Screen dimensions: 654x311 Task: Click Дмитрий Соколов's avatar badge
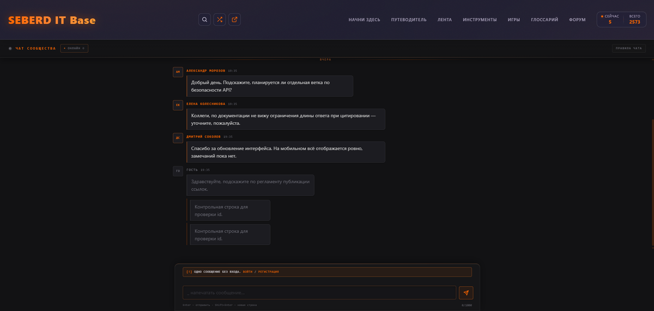(178, 138)
